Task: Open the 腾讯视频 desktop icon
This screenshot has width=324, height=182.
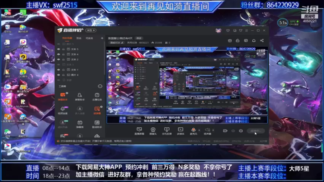Action: coord(23,29)
